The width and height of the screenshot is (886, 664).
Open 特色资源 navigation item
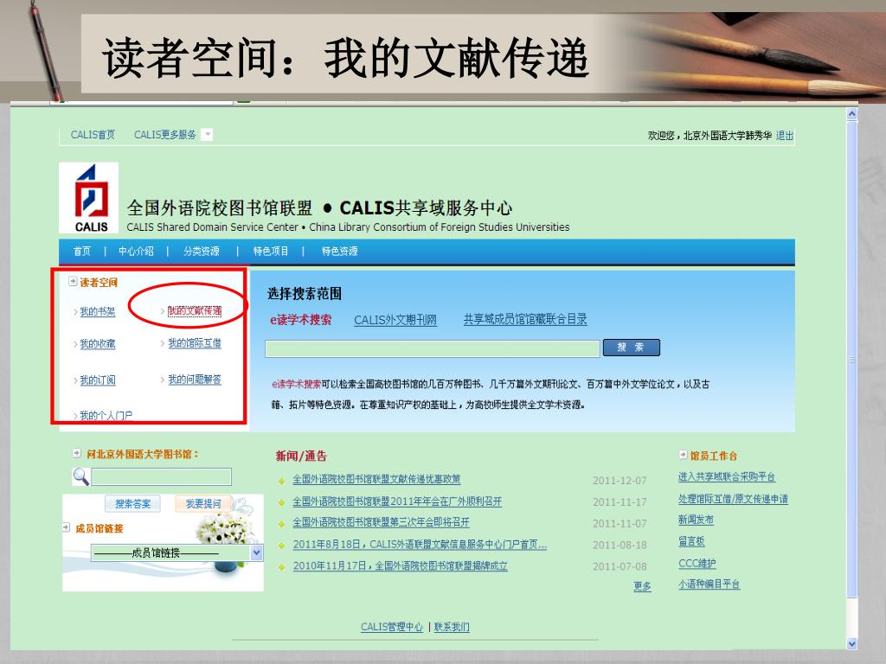click(339, 252)
